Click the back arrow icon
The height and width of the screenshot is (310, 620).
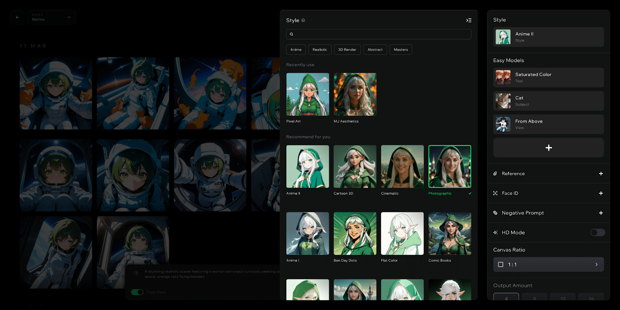coord(17,17)
